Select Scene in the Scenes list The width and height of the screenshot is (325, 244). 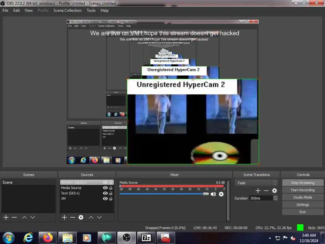pos(29,182)
